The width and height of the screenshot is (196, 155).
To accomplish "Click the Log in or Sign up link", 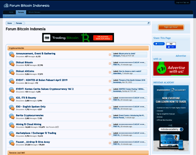I will [182, 2].
